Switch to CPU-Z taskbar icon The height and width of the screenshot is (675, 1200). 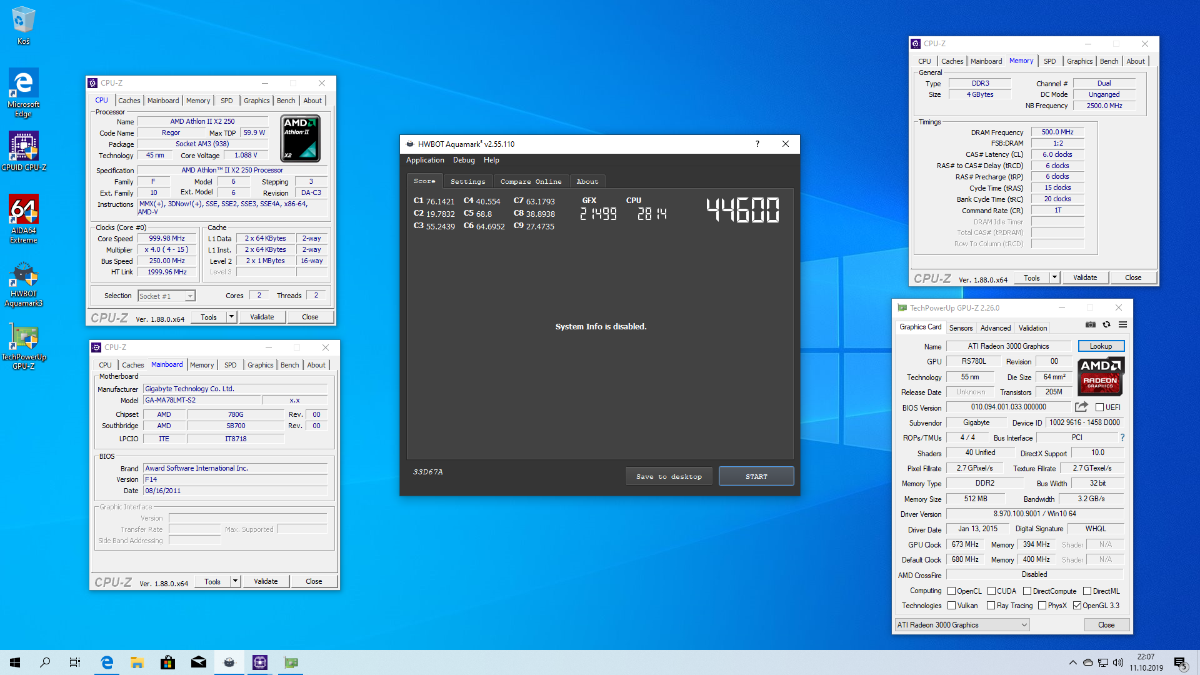tap(260, 662)
